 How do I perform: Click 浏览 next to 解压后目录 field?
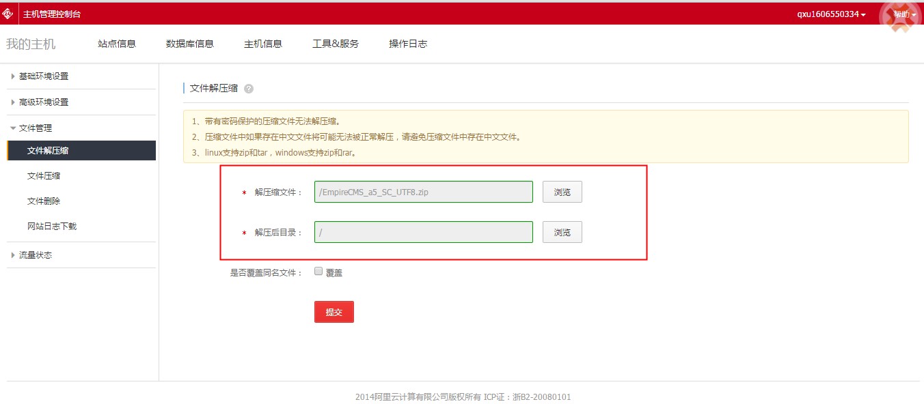click(x=562, y=233)
